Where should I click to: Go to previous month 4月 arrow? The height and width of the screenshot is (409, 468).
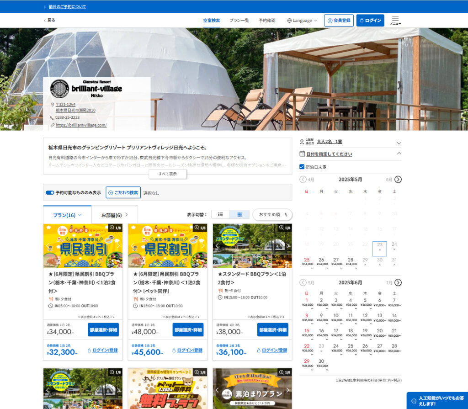303,180
